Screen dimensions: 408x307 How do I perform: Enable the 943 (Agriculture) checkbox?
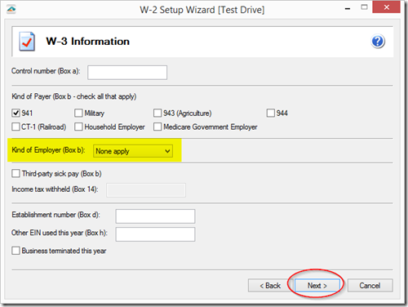[157, 113]
